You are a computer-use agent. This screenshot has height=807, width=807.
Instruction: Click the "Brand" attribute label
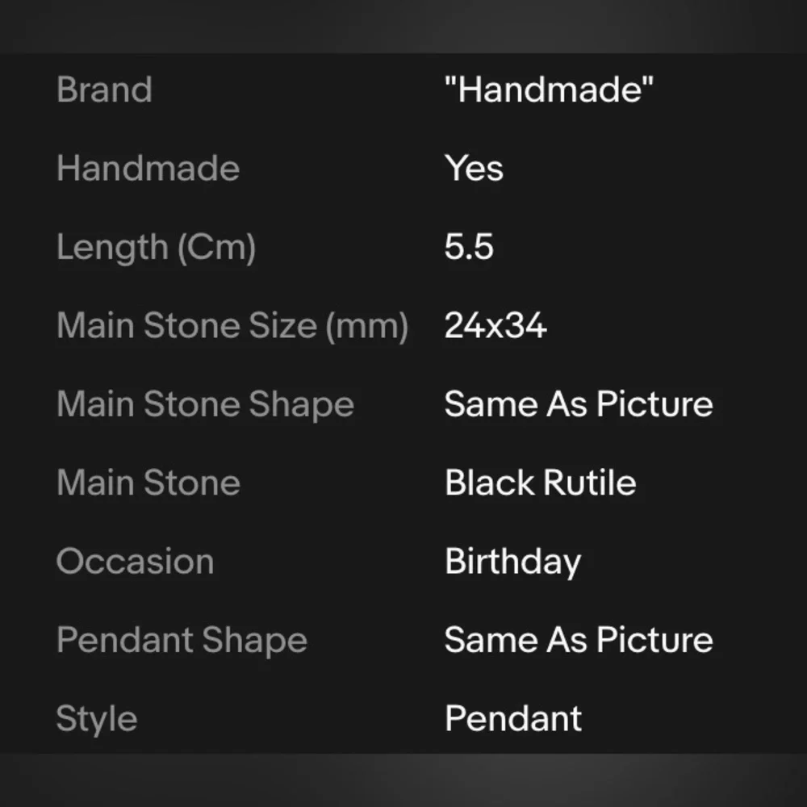pyautogui.click(x=104, y=89)
